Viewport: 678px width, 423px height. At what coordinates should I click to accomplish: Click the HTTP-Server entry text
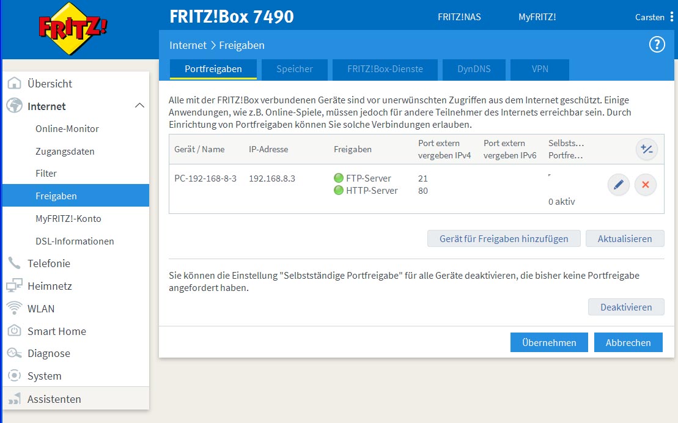click(372, 190)
